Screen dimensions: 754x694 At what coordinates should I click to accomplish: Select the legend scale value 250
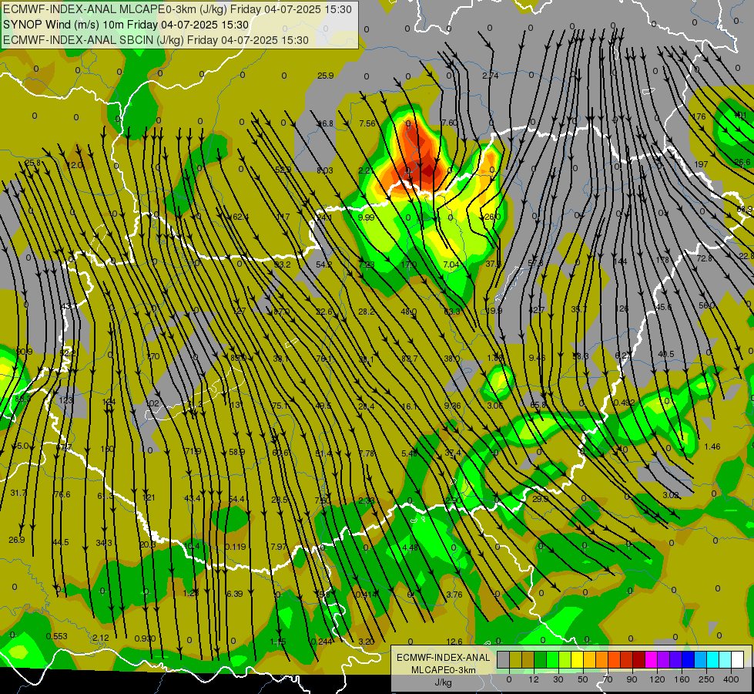coord(706,679)
